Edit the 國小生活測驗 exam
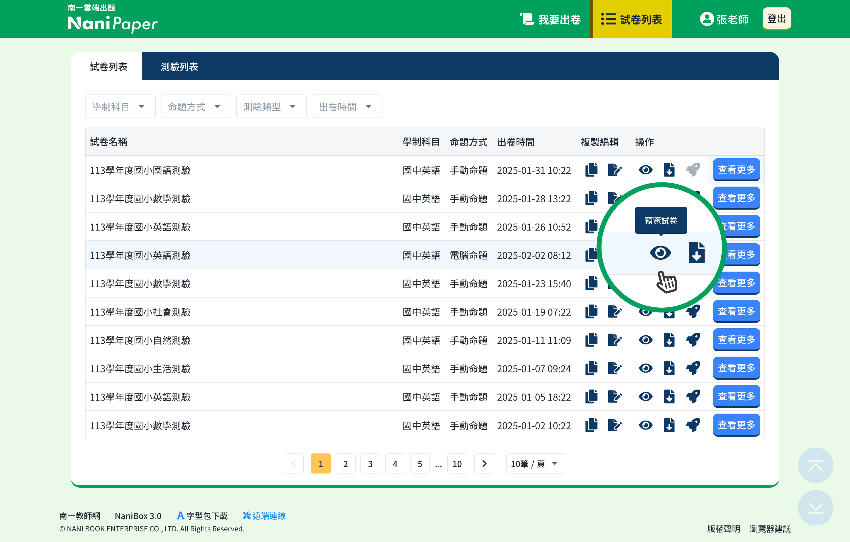Screen dimensions: 850x542 (614, 368)
